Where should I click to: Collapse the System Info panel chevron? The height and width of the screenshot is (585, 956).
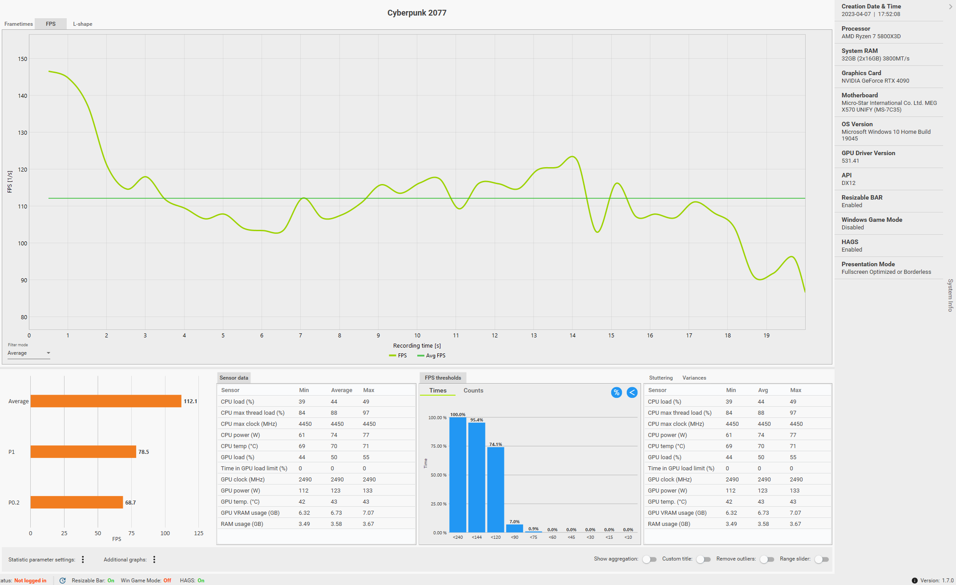pyautogui.click(x=951, y=7)
